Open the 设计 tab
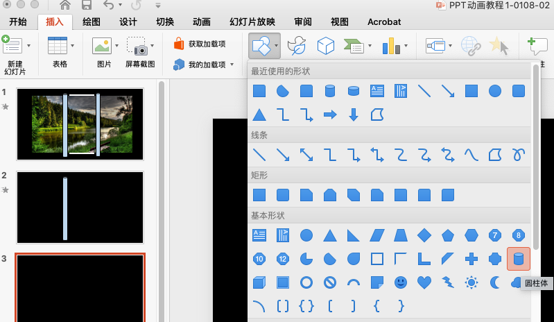Screen dimensions: 554x322 click(128, 22)
